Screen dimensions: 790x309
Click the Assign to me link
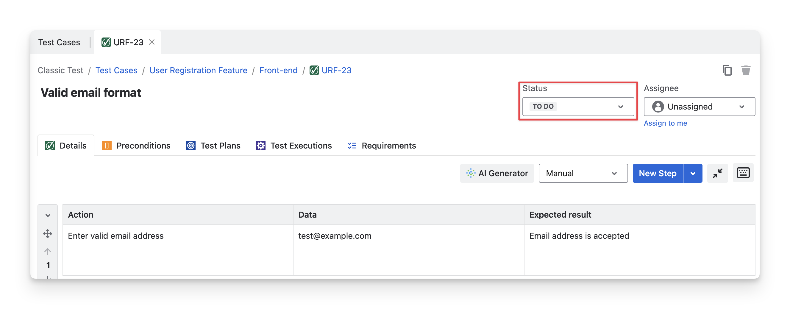665,123
